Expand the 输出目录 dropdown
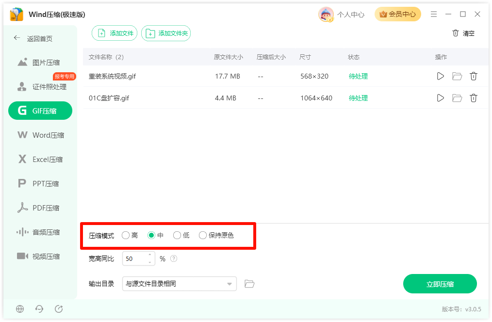This screenshot has height=322, width=492. (x=230, y=284)
